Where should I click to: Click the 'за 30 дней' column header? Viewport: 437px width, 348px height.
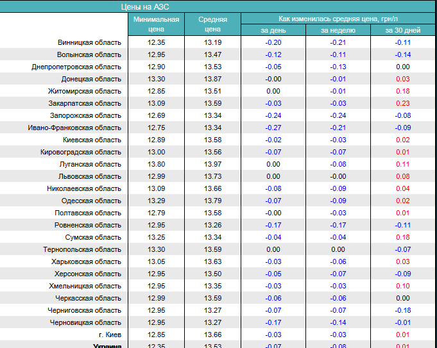pyautogui.click(x=403, y=30)
